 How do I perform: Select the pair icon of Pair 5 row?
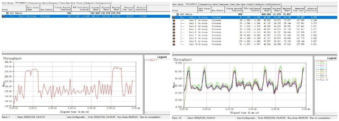pyautogui.click(x=173, y=29)
